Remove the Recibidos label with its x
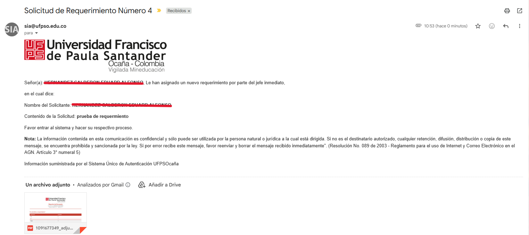This screenshot has width=529, height=235. coord(189,11)
